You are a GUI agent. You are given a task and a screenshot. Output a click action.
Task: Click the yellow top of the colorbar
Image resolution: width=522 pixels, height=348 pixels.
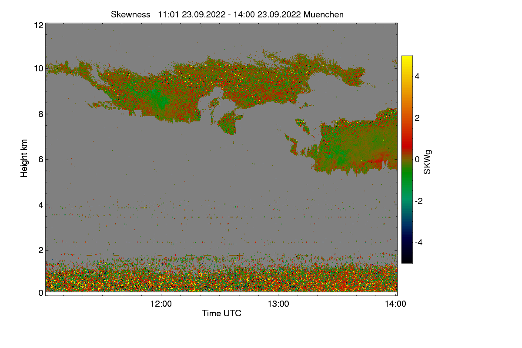coord(407,58)
